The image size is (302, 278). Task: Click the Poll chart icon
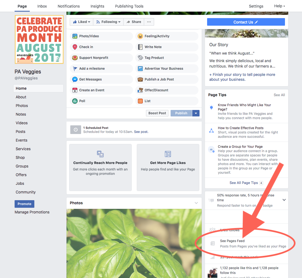(75, 101)
